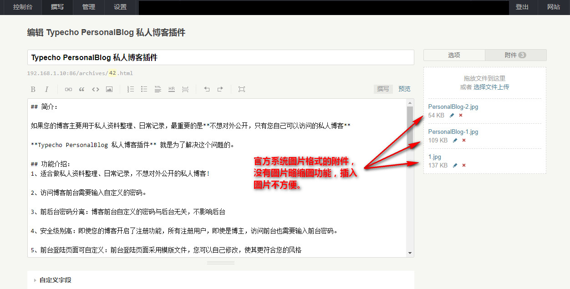Redo the last edit
Image resolution: width=570 pixels, height=289 pixels.
tap(220, 89)
